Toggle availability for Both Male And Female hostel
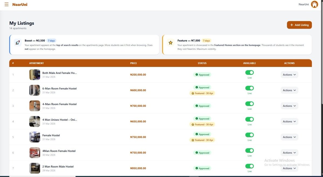The width and height of the screenshot is (323, 177). coord(249,73)
